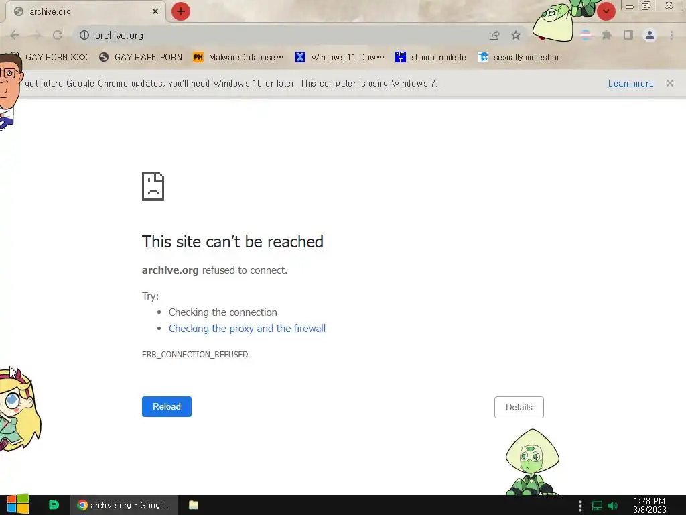Click the Details button

(519, 407)
